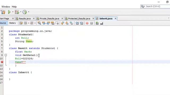Close the Start Page tab
The image size is (170, 95).
click(x=13, y=18)
